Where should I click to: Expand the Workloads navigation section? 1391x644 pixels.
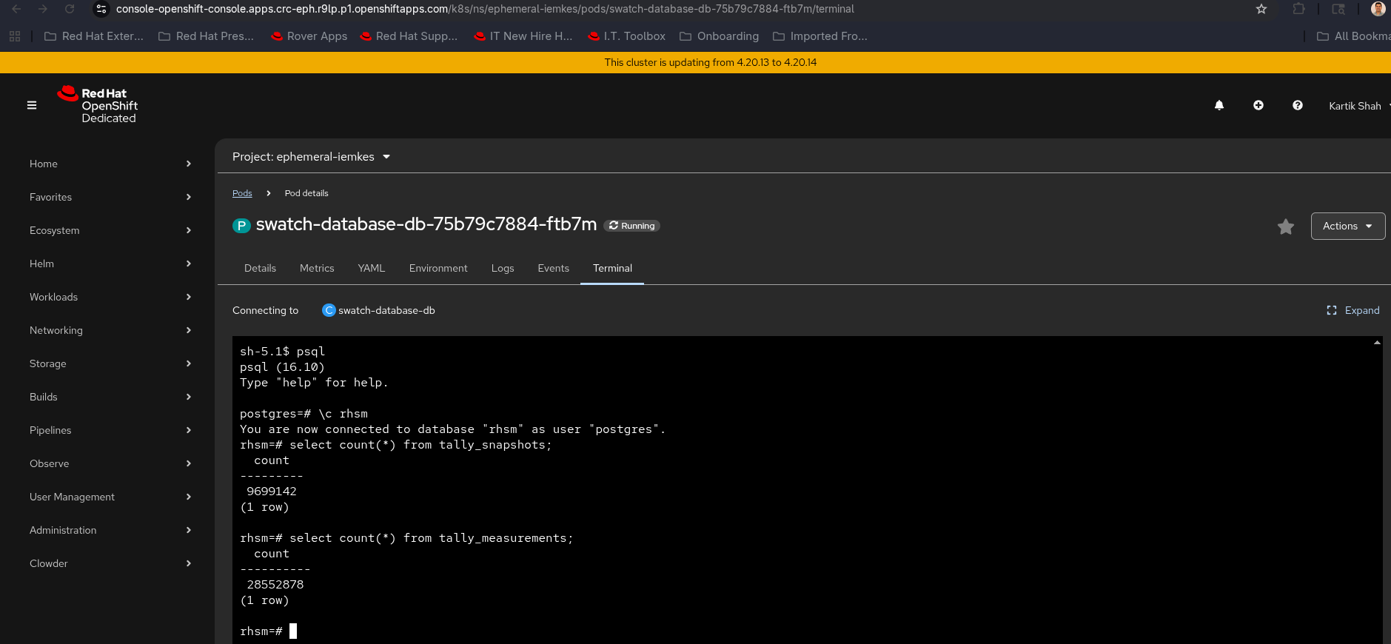pyautogui.click(x=110, y=297)
